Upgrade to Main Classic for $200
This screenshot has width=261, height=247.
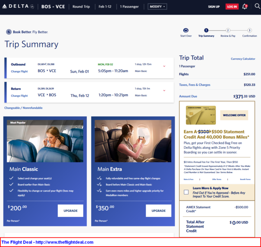pos(71,211)
